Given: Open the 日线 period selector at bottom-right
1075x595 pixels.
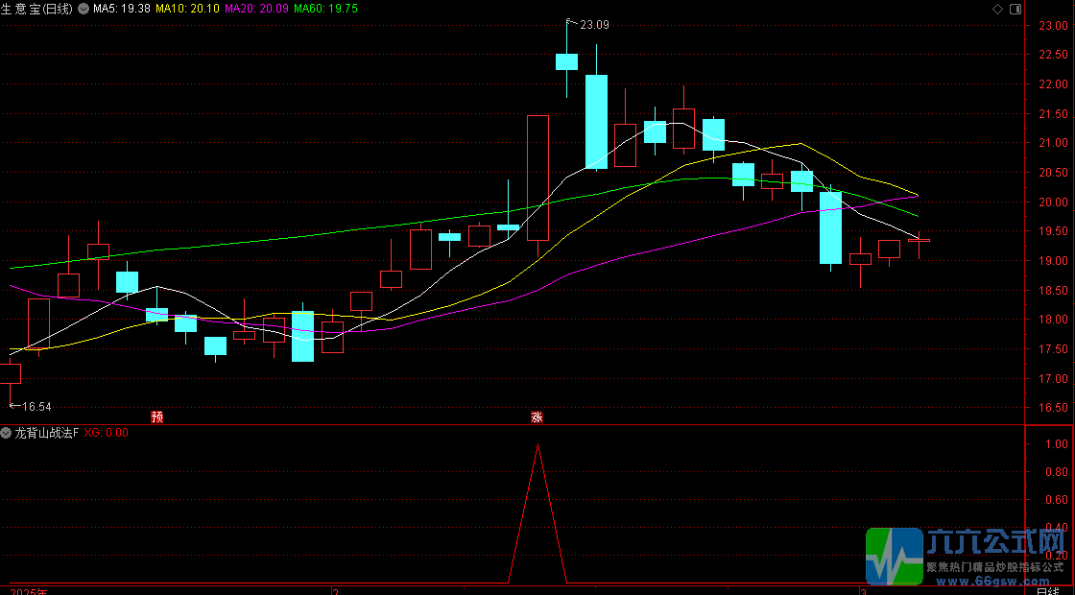Looking at the screenshot, I should 1051,590.
